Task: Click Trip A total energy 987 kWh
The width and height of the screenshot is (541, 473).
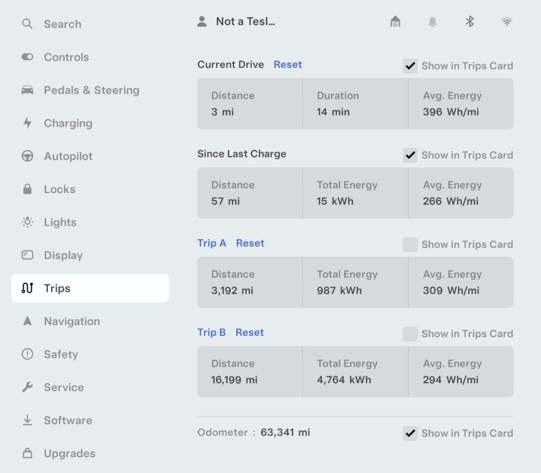Action: [x=339, y=290]
